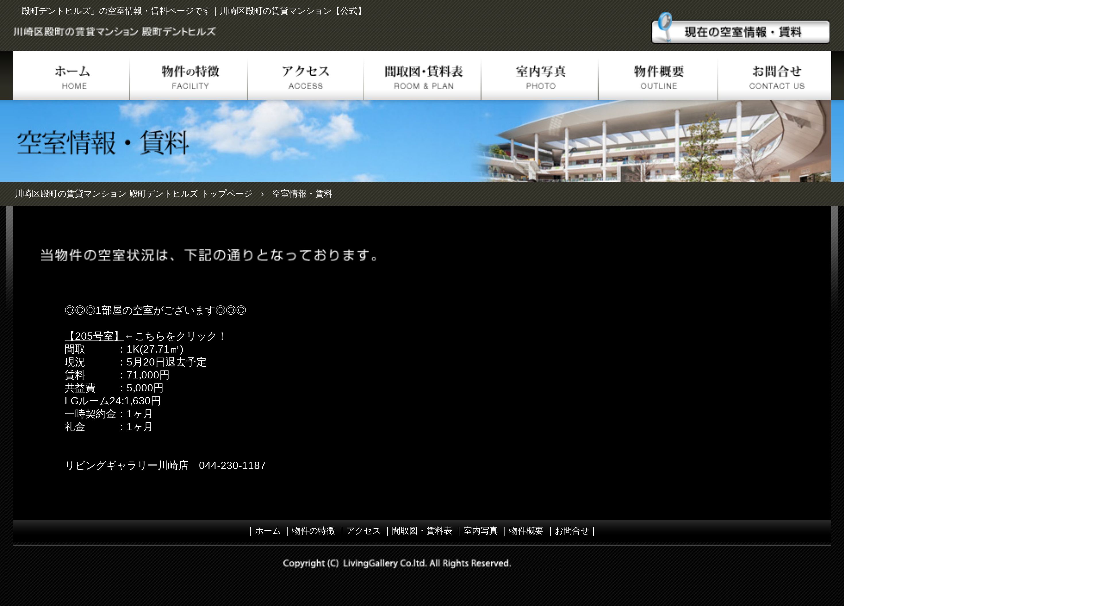Open 物件概要 OUTLINE nav tab
1106x606 pixels.
coord(658,76)
